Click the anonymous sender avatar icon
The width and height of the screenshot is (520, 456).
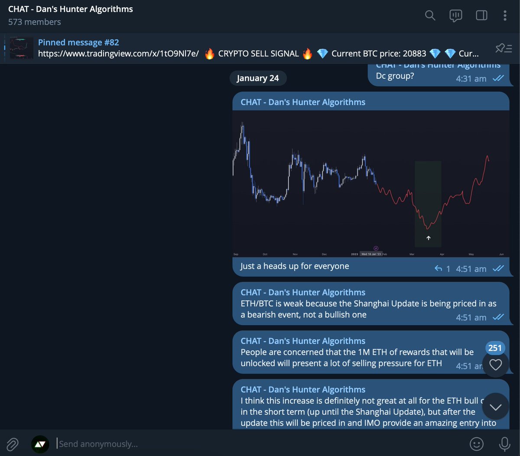coord(40,444)
